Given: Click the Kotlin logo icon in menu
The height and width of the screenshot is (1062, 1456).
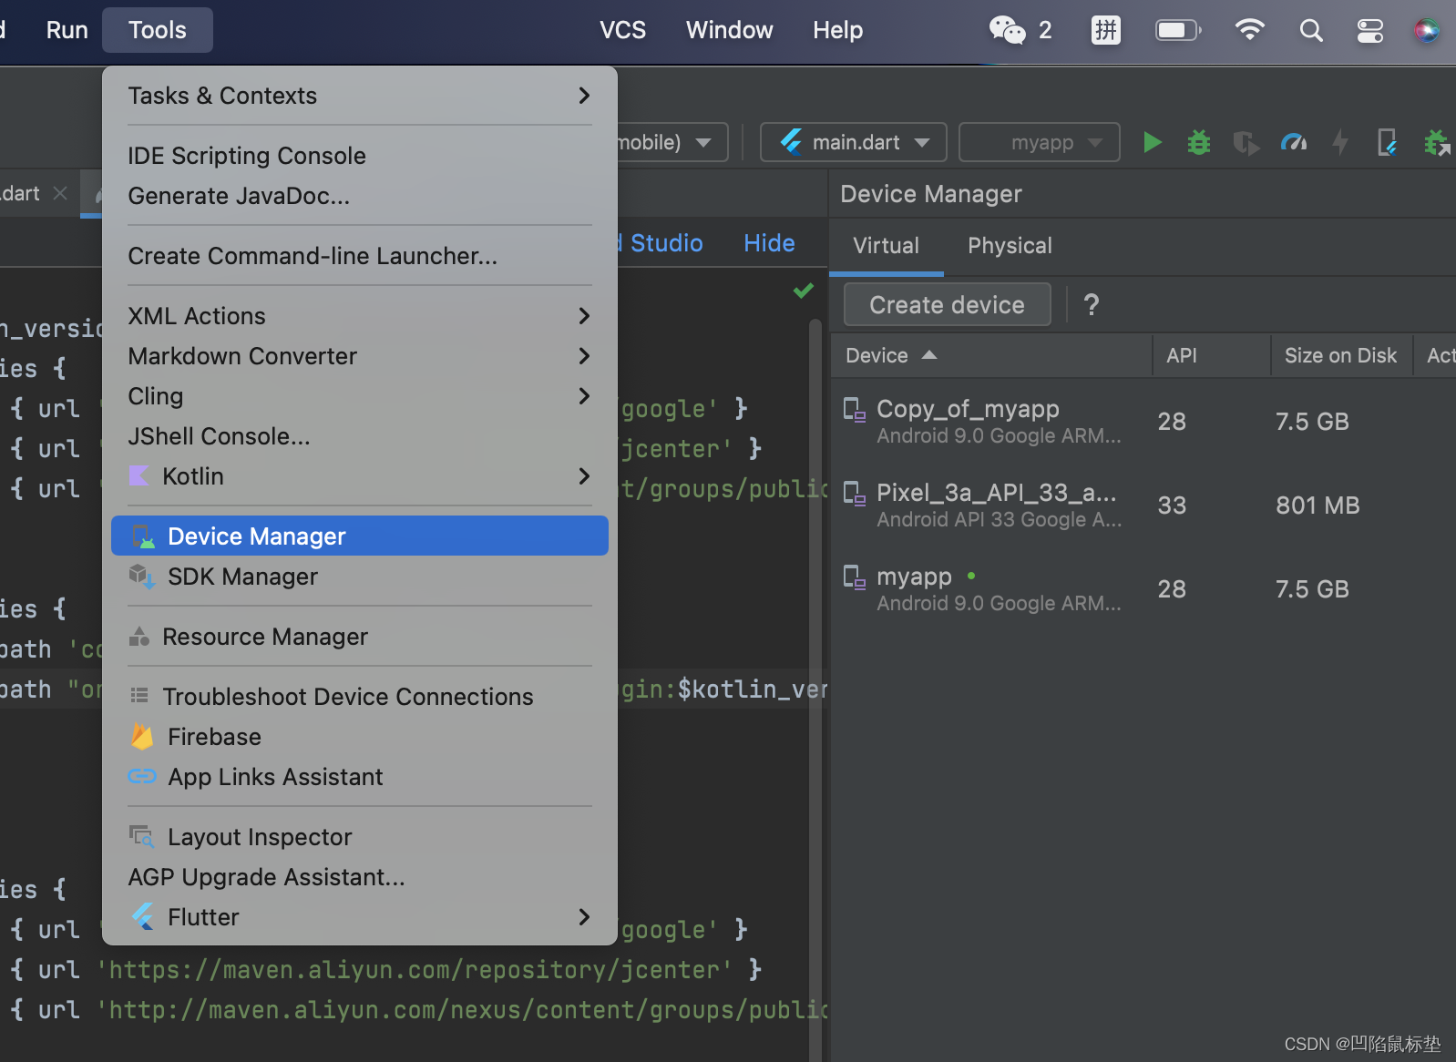Looking at the screenshot, I should click(x=138, y=475).
